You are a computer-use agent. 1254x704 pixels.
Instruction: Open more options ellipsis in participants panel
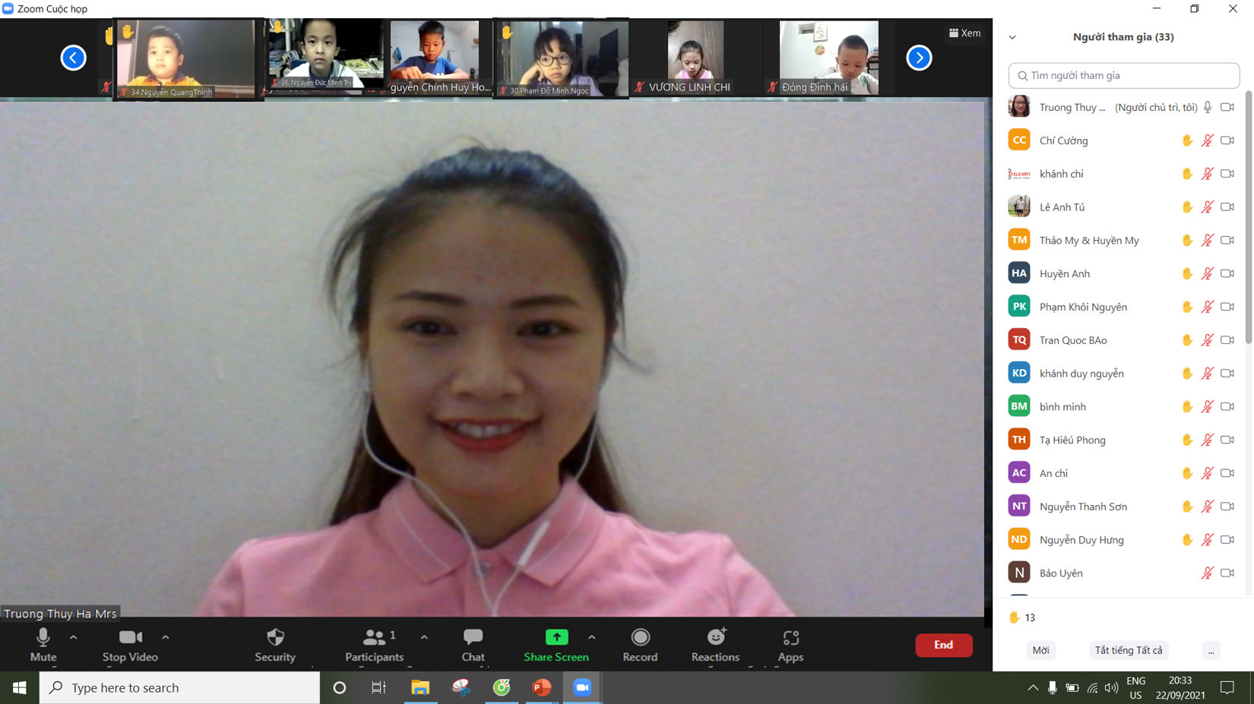pyautogui.click(x=1211, y=650)
